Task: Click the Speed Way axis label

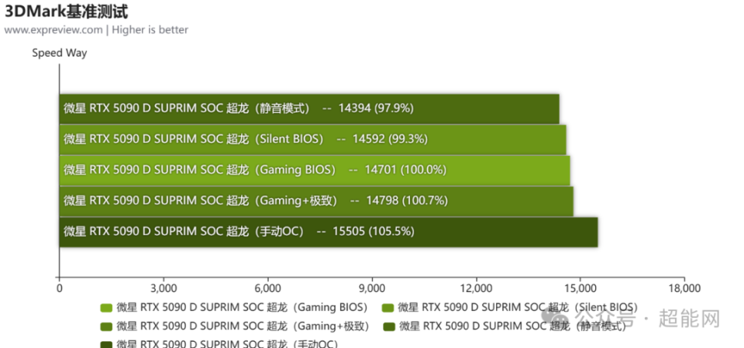Action: click(60, 53)
